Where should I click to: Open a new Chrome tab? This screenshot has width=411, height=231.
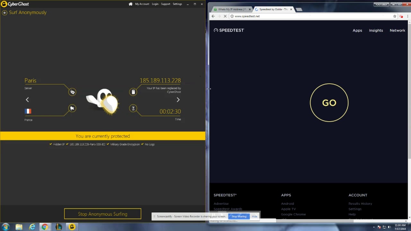point(299,9)
